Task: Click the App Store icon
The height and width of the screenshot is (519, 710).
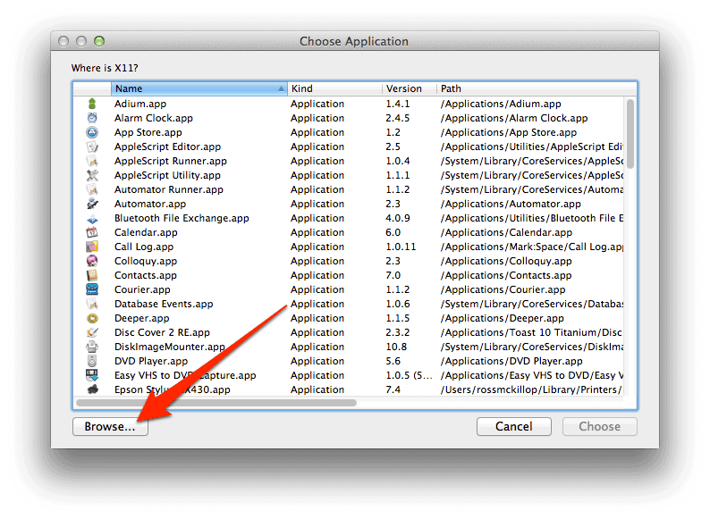Action: tap(92, 132)
